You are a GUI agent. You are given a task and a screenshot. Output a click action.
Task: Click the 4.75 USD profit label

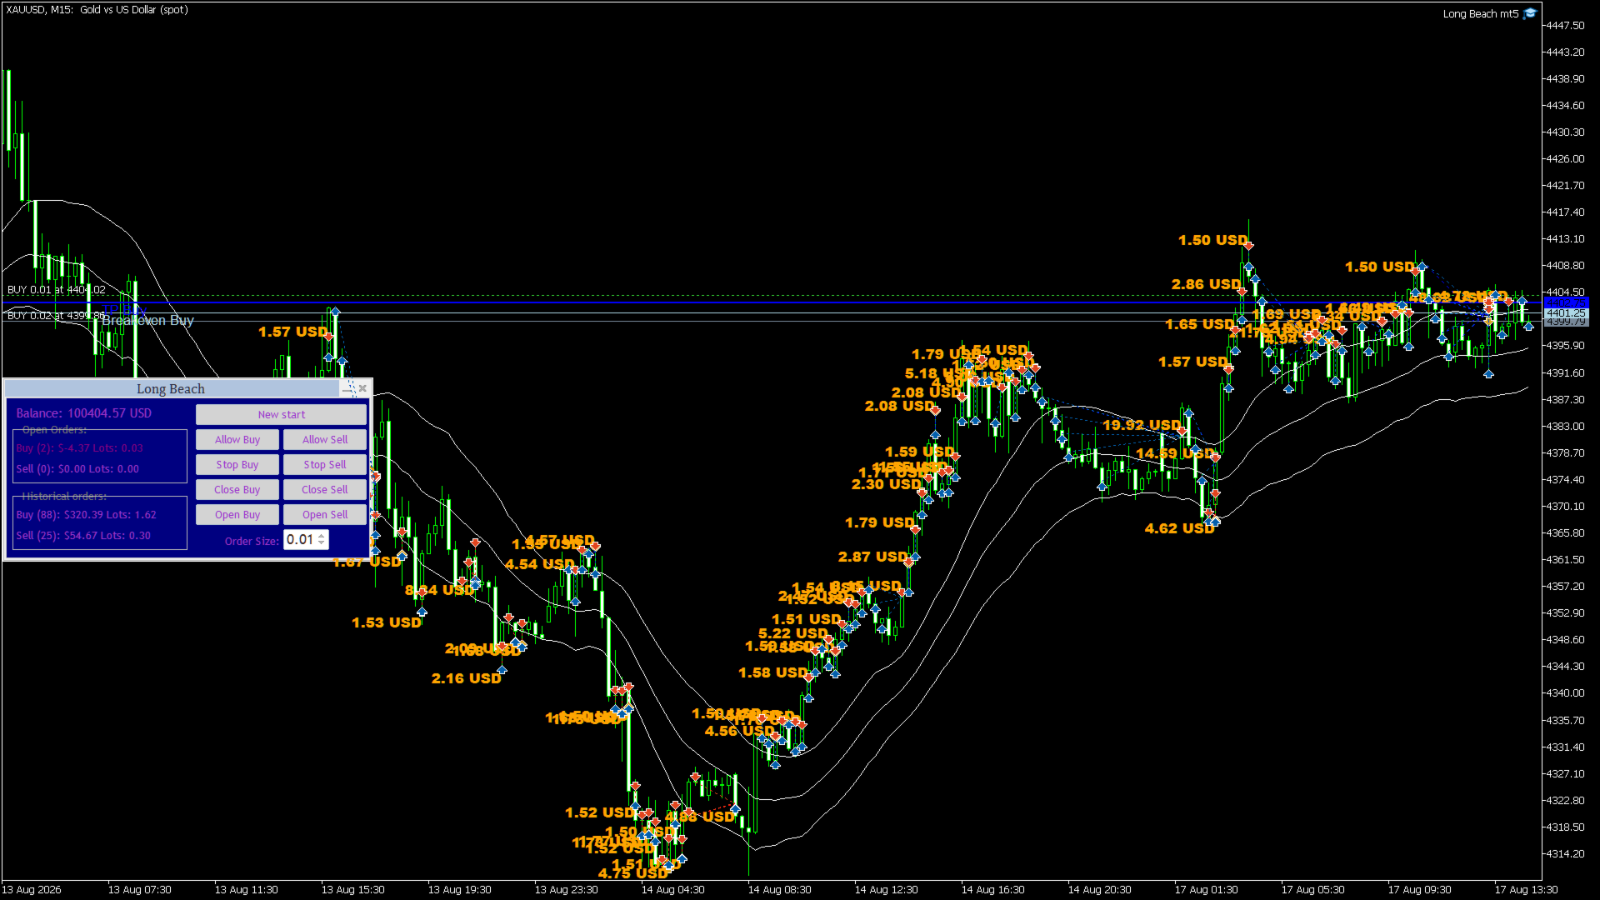click(x=632, y=873)
